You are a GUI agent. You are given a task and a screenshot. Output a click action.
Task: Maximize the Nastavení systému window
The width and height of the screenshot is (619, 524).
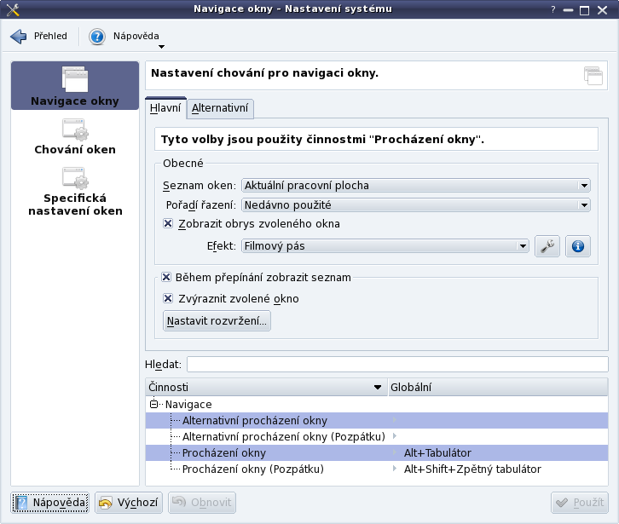point(585,10)
